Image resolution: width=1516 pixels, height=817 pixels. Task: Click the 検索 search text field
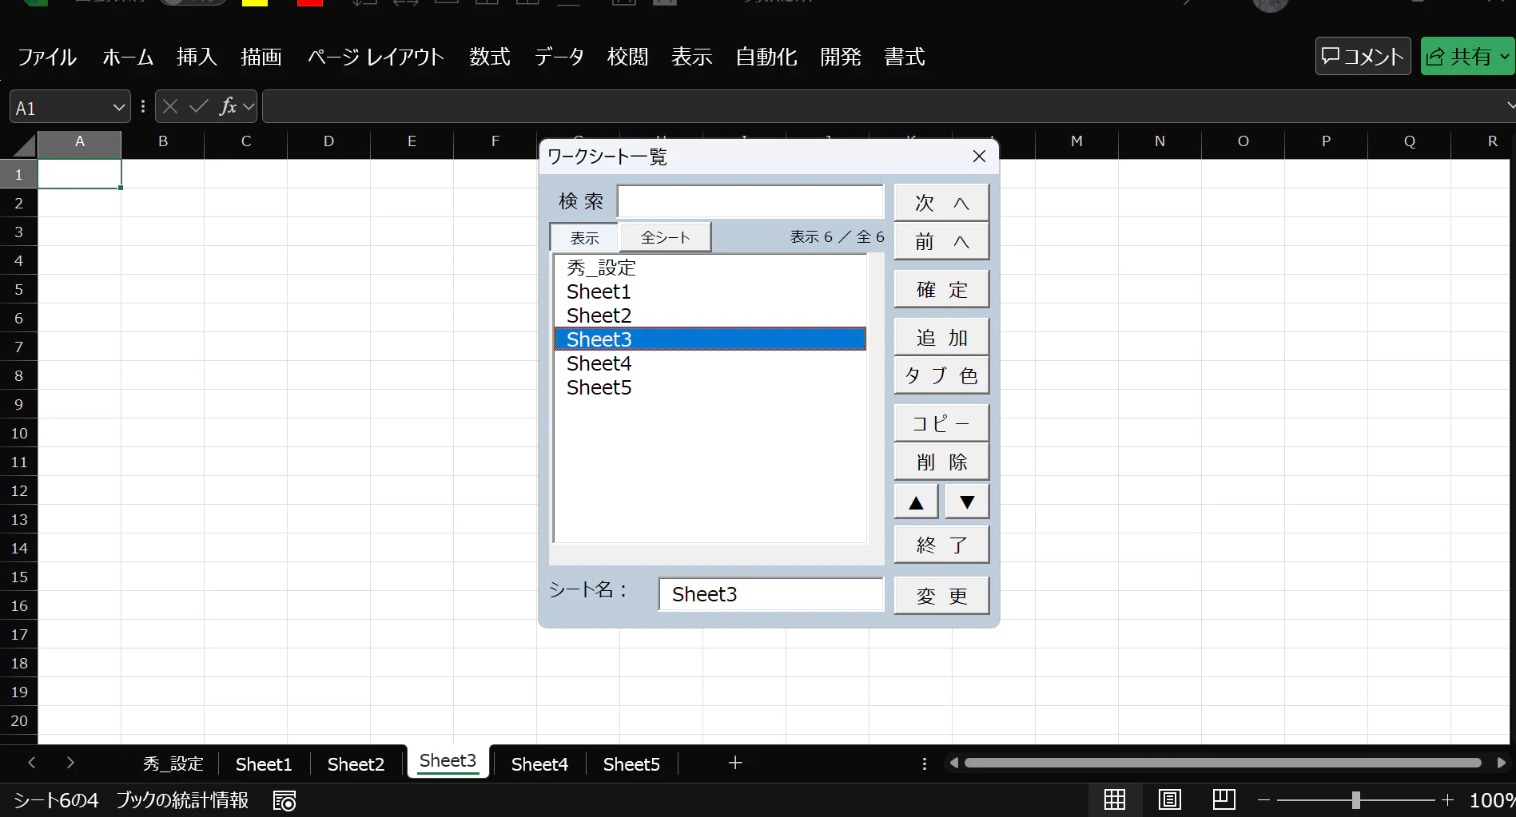pos(750,201)
